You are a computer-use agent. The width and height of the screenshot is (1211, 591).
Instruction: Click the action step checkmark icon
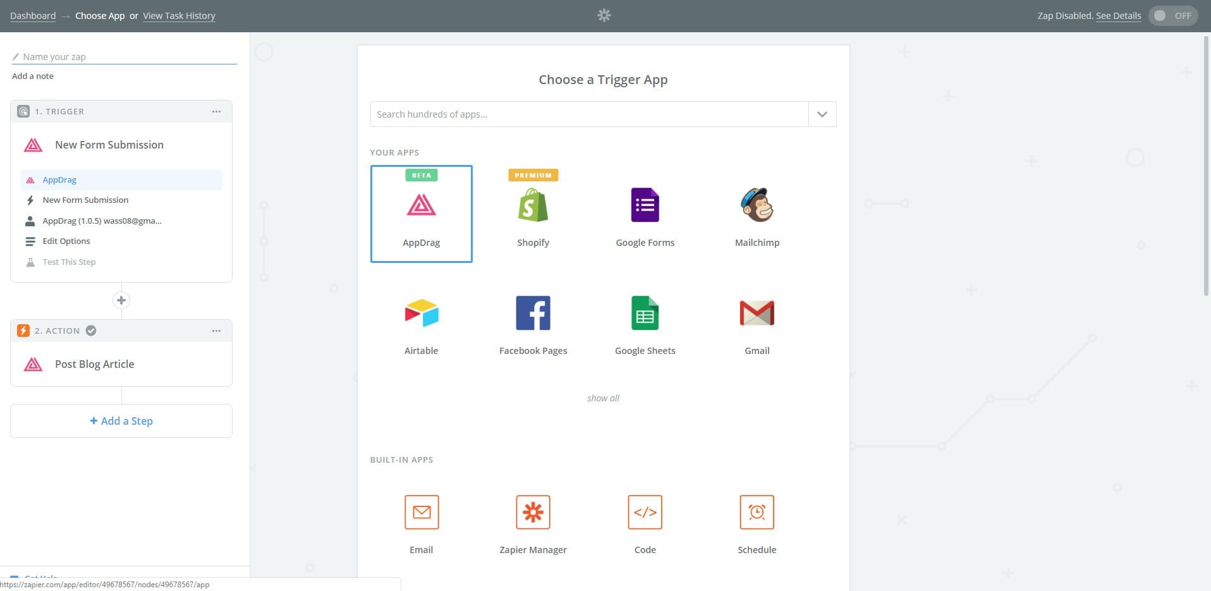tap(91, 331)
